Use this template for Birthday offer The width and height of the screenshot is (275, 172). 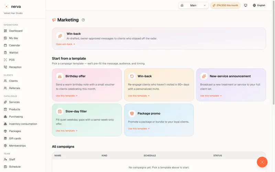pos(67,96)
